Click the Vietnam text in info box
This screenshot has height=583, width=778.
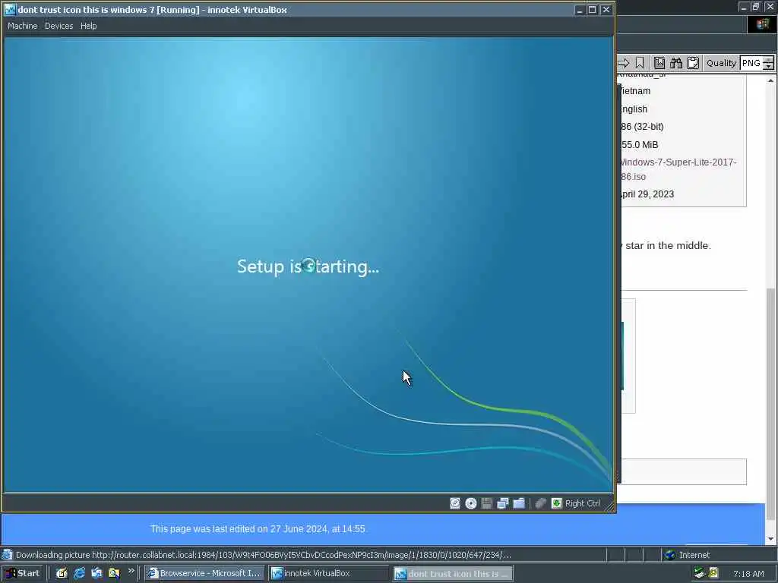(634, 91)
